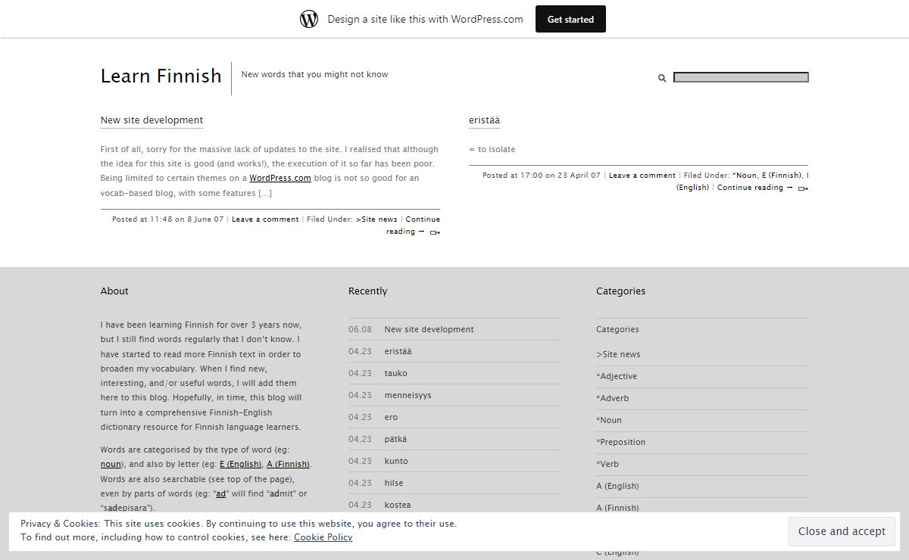Open eristää in Recently list
This screenshot has width=909, height=560.
pyautogui.click(x=398, y=351)
